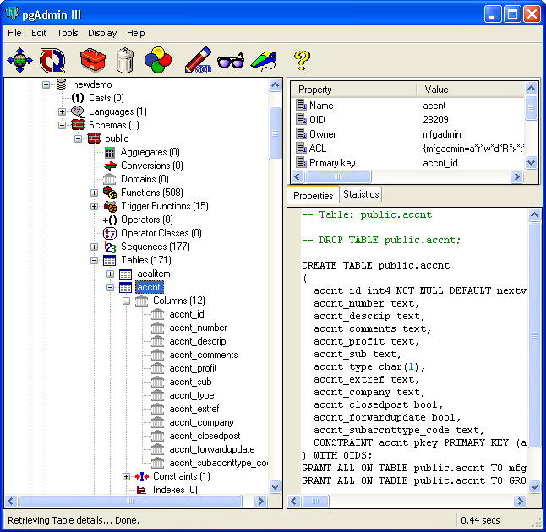Collapse the Schemas (1) node
The width and height of the screenshot is (546, 532).
coord(62,125)
